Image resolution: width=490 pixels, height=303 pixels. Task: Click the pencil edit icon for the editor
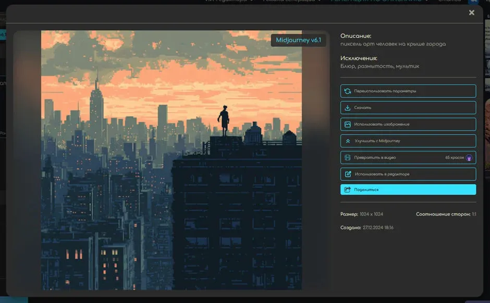(x=348, y=174)
